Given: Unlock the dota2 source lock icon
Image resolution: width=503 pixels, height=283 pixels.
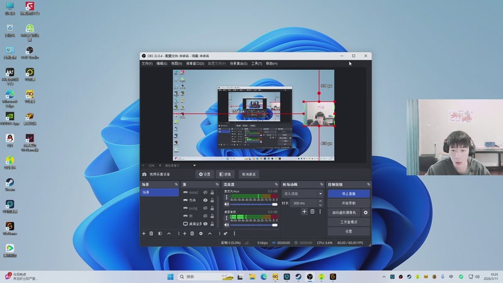Looking at the screenshot, I should (x=212, y=192).
